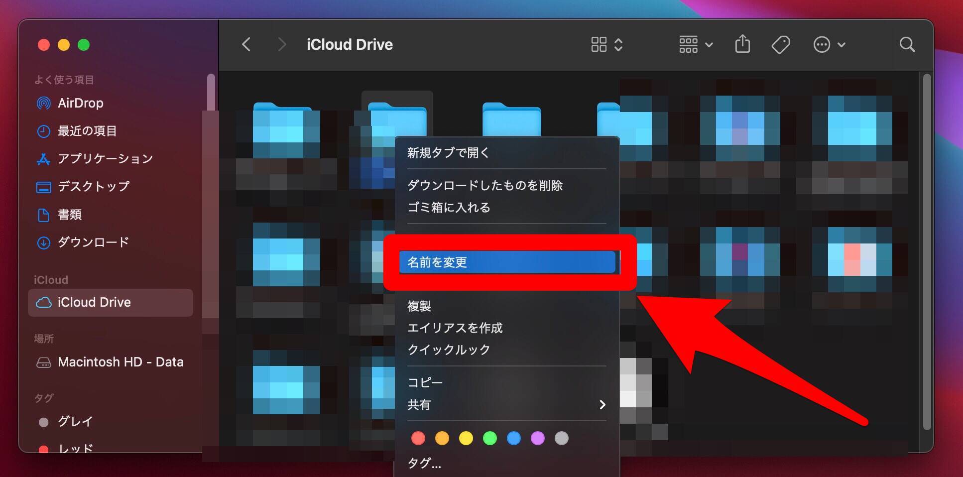963x477 pixels.
Task: Apply the red tag color dot
Action: pyautogui.click(x=418, y=438)
